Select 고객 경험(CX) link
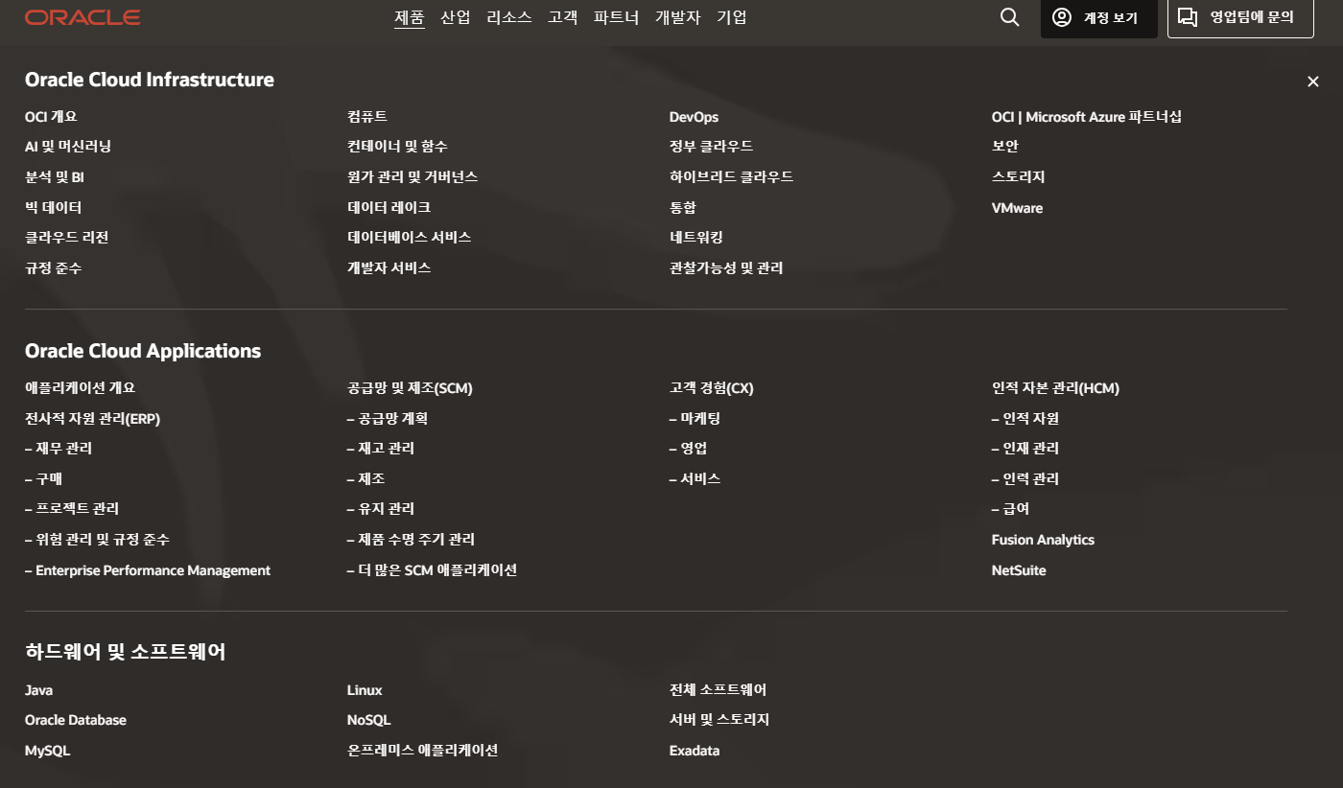This screenshot has width=1343, height=788. click(x=712, y=388)
